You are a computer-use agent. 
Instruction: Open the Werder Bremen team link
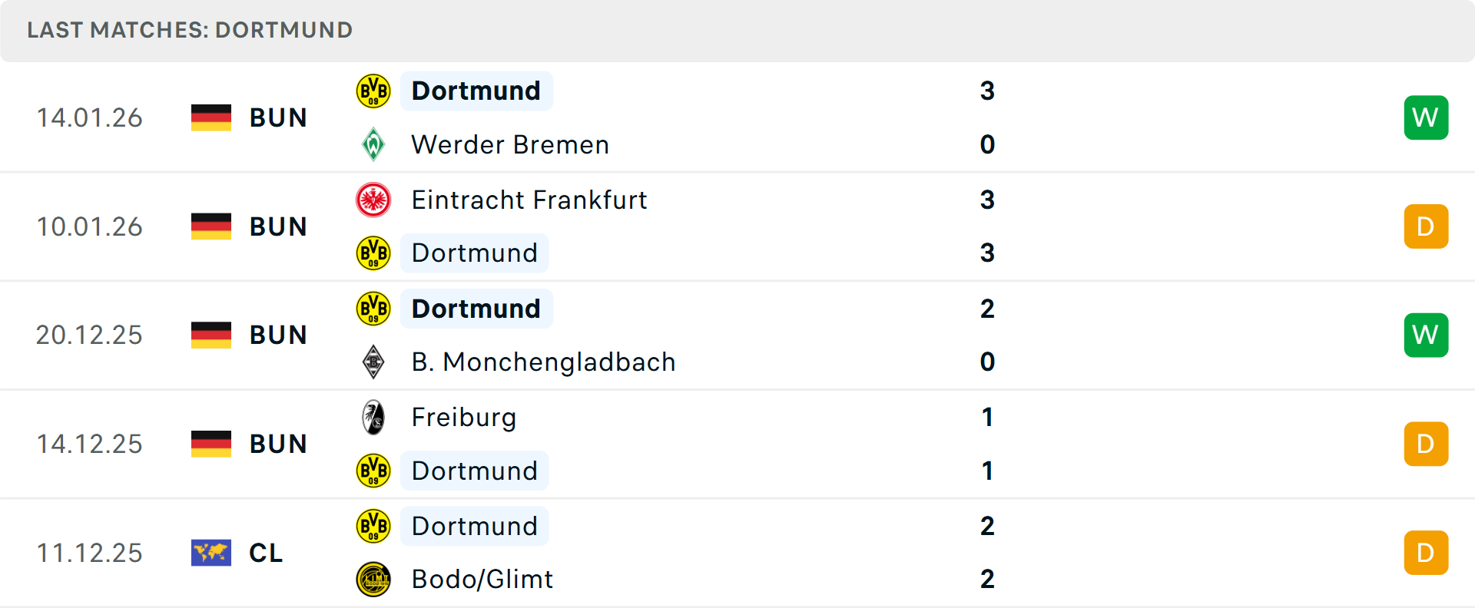coord(510,144)
